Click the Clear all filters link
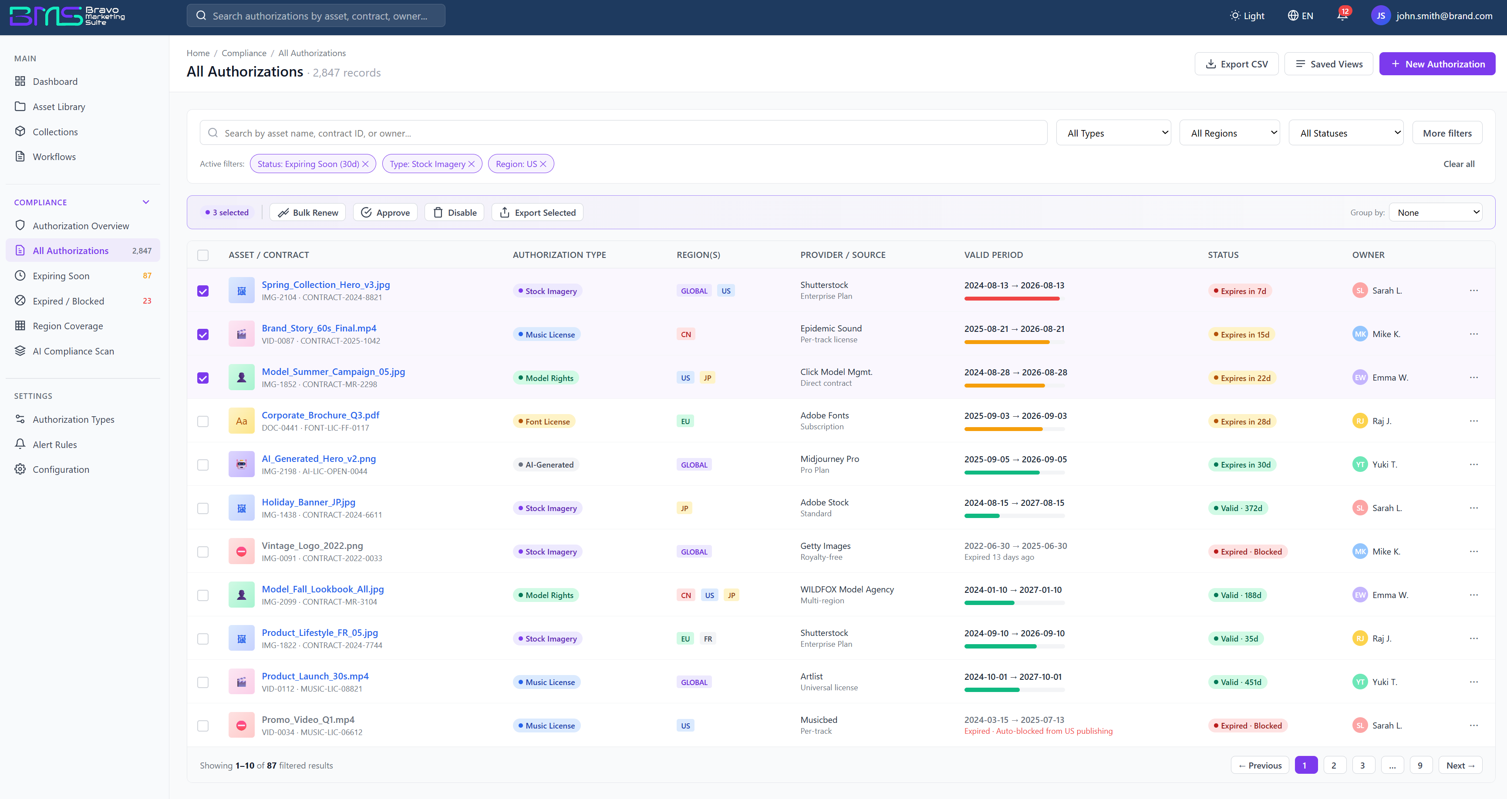This screenshot has width=1507, height=799. point(1458,164)
